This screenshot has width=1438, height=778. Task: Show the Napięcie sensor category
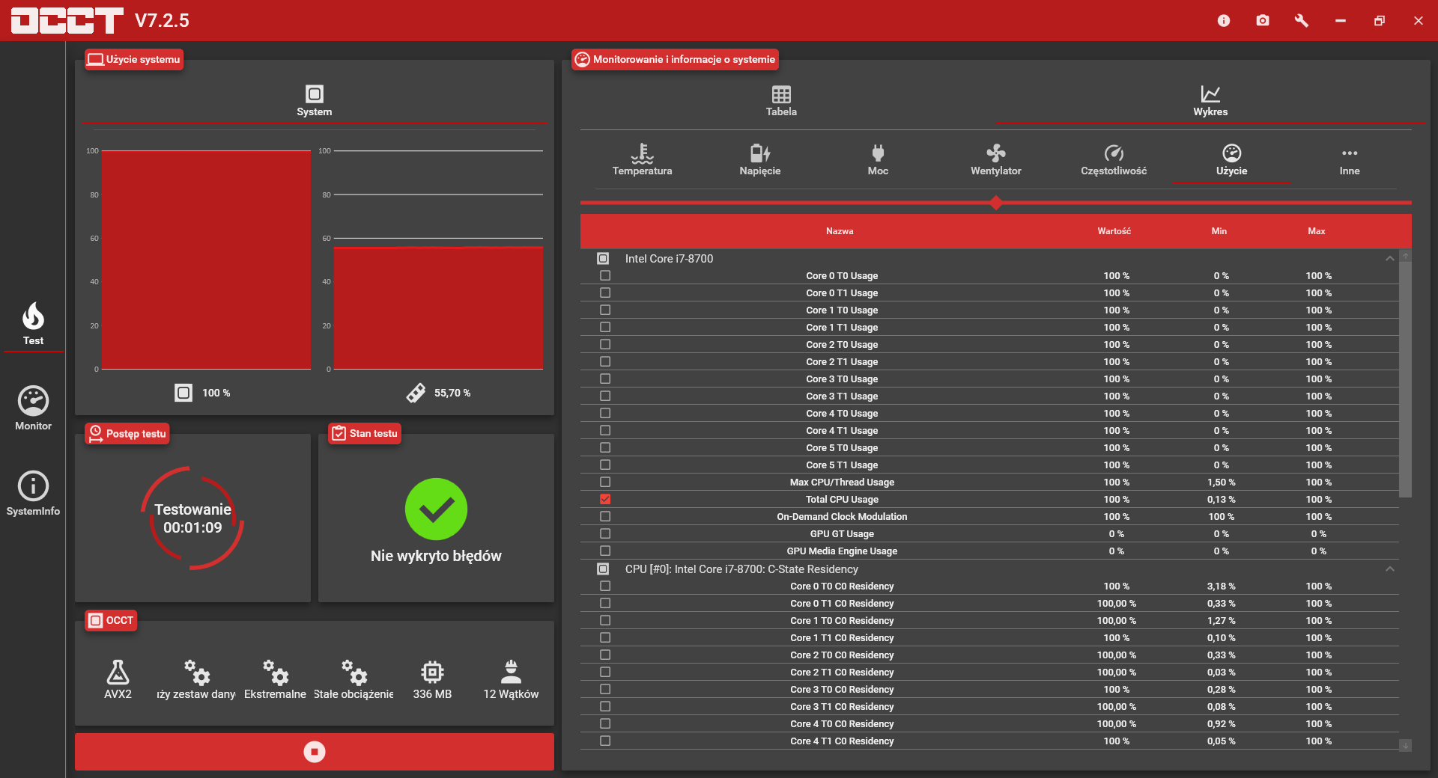pyautogui.click(x=760, y=160)
